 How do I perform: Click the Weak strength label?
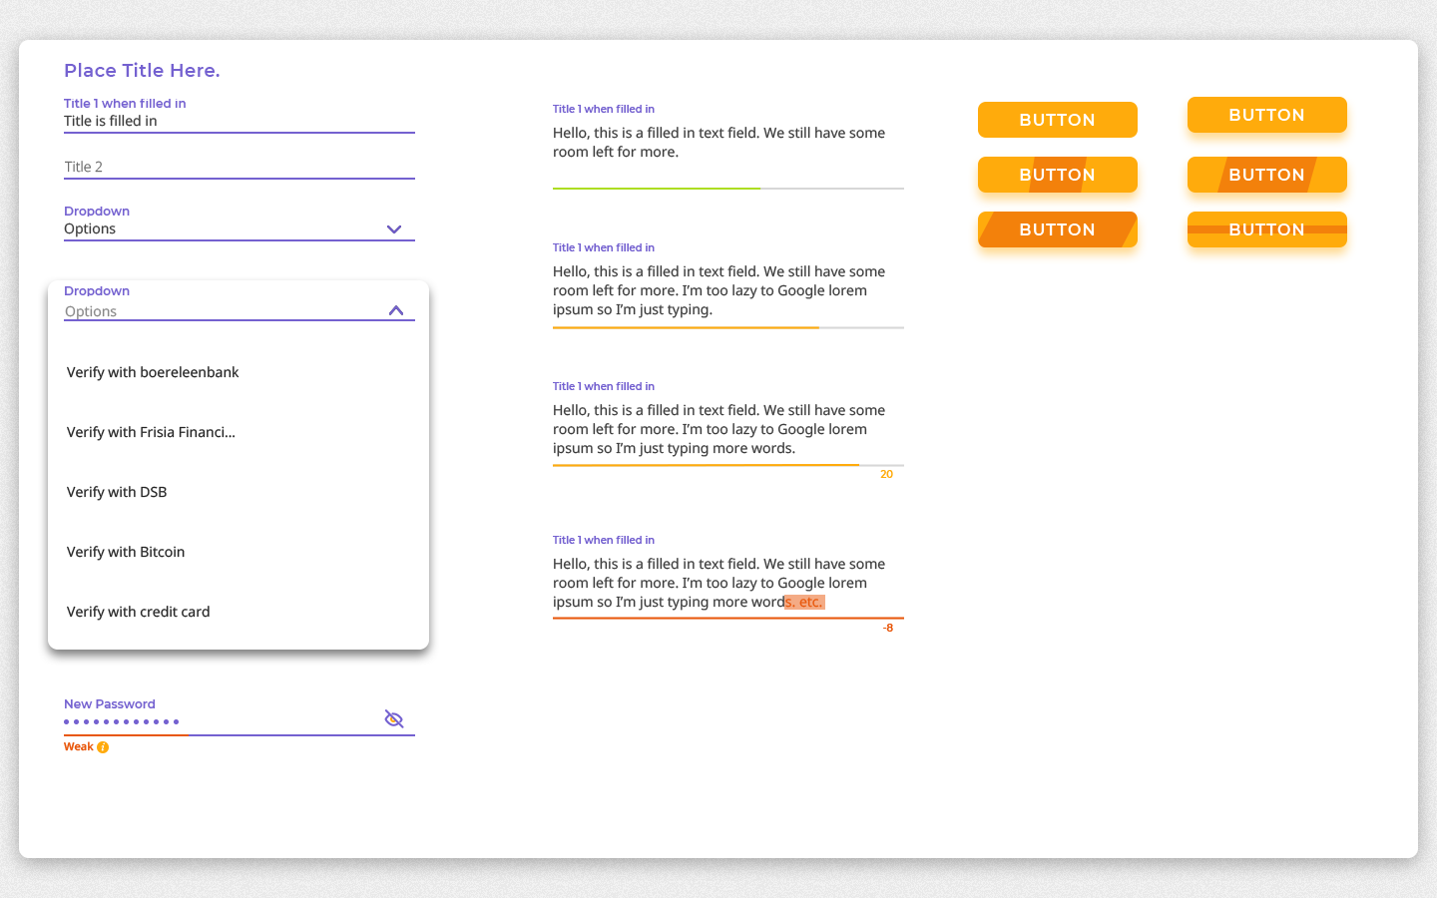pyautogui.click(x=79, y=747)
